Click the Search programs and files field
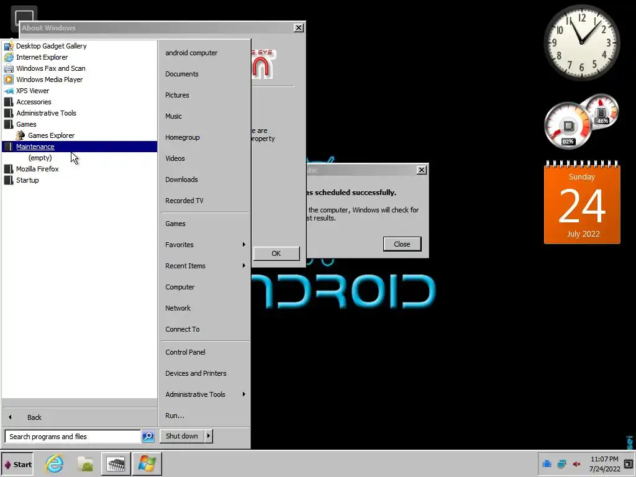The width and height of the screenshot is (636, 477). click(x=73, y=437)
